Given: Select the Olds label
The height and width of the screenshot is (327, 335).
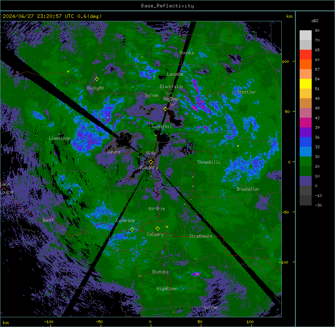Looking at the screenshot, I should pyautogui.click(x=151, y=153).
